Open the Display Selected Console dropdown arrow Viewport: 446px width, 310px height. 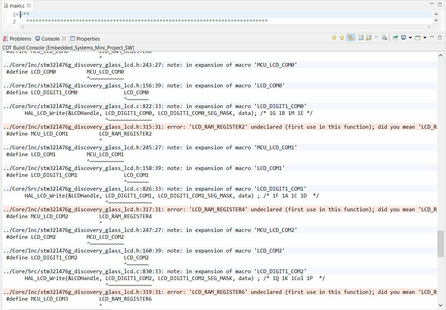410,38
